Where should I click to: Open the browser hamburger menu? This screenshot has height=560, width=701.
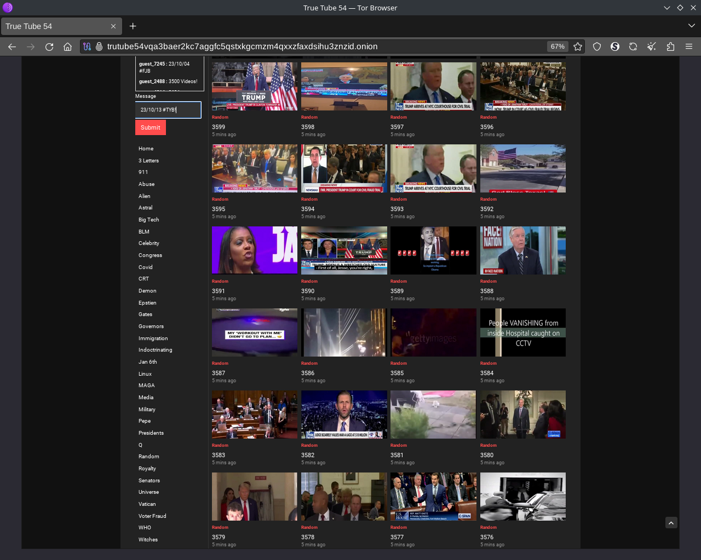click(689, 46)
